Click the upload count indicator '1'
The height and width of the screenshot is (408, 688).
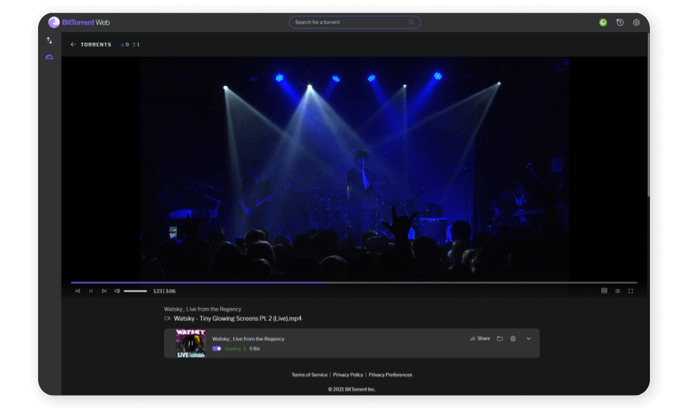point(136,44)
